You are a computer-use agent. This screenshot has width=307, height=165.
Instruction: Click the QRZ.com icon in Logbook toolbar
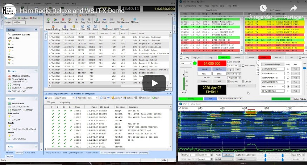[135, 21]
